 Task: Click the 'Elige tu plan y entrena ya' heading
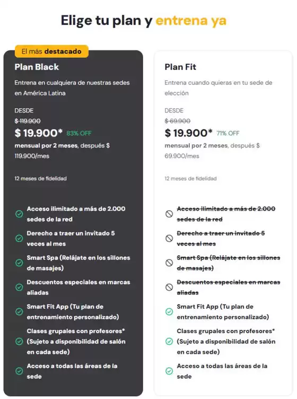click(x=143, y=21)
